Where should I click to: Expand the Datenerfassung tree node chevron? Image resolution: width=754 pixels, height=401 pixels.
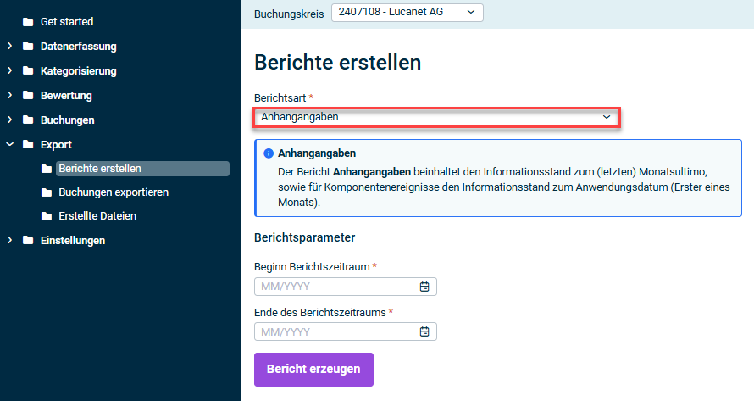9,47
